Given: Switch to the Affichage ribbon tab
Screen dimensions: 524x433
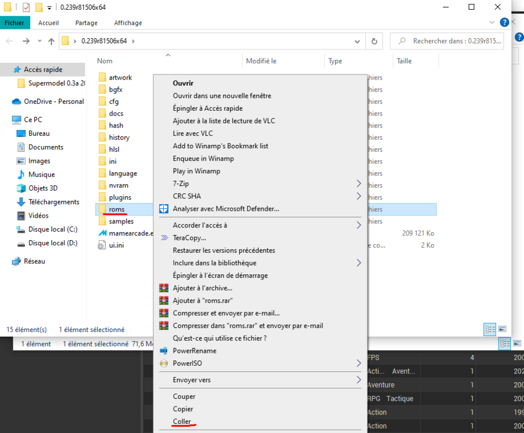Looking at the screenshot, I should pos(128,23).
